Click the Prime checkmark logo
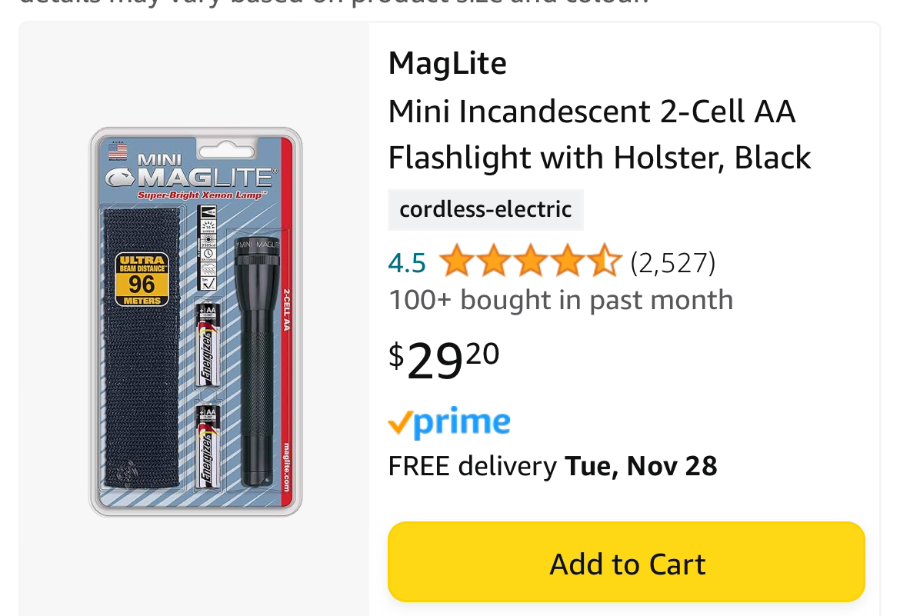This screenshot has height=616, width=900. 449,422
